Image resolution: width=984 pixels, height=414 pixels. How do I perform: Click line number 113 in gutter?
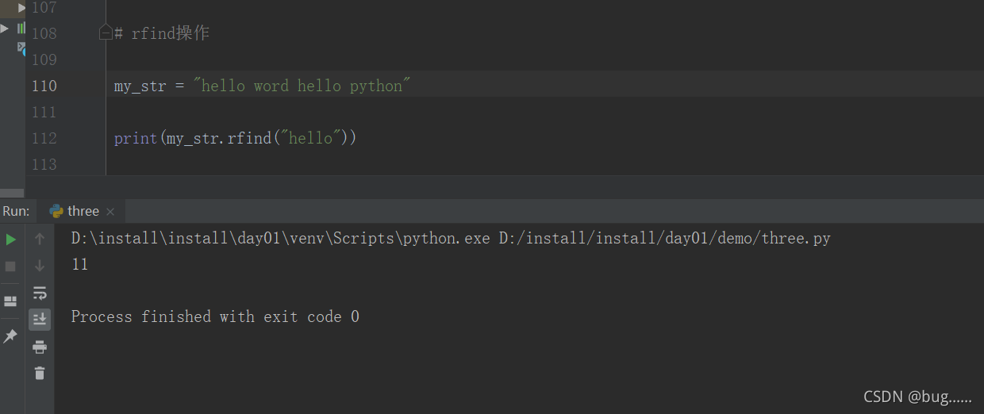(44, 164)
